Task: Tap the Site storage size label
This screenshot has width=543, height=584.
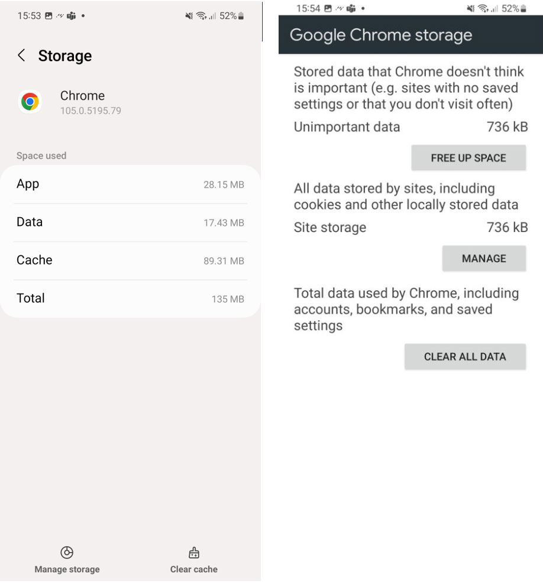Action: [507, 227]
